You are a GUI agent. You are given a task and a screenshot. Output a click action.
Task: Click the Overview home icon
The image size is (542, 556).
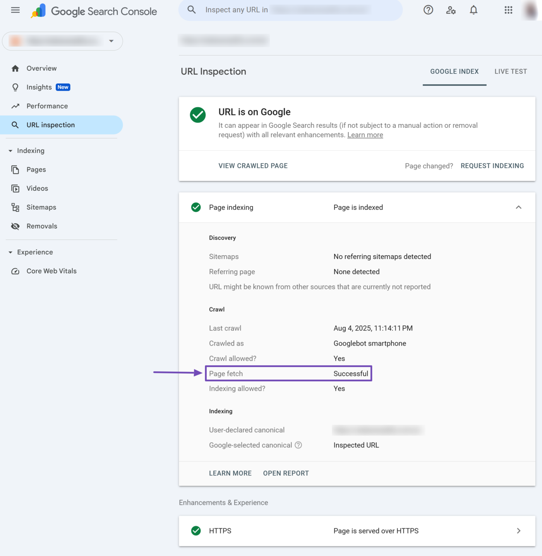click(x=15, y=69)
